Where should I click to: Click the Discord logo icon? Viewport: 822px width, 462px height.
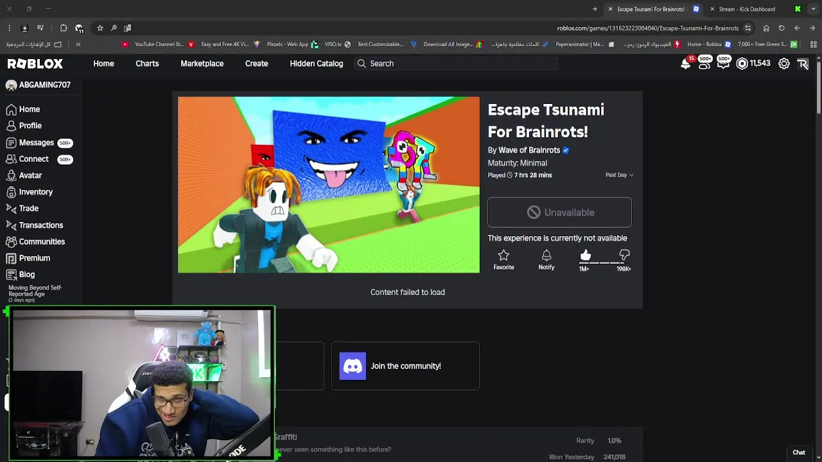click(353, 366)
